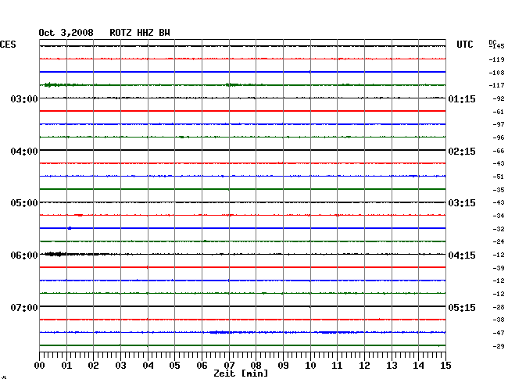
Task: Click the "02:15" UTC time label
Action: 462,152
